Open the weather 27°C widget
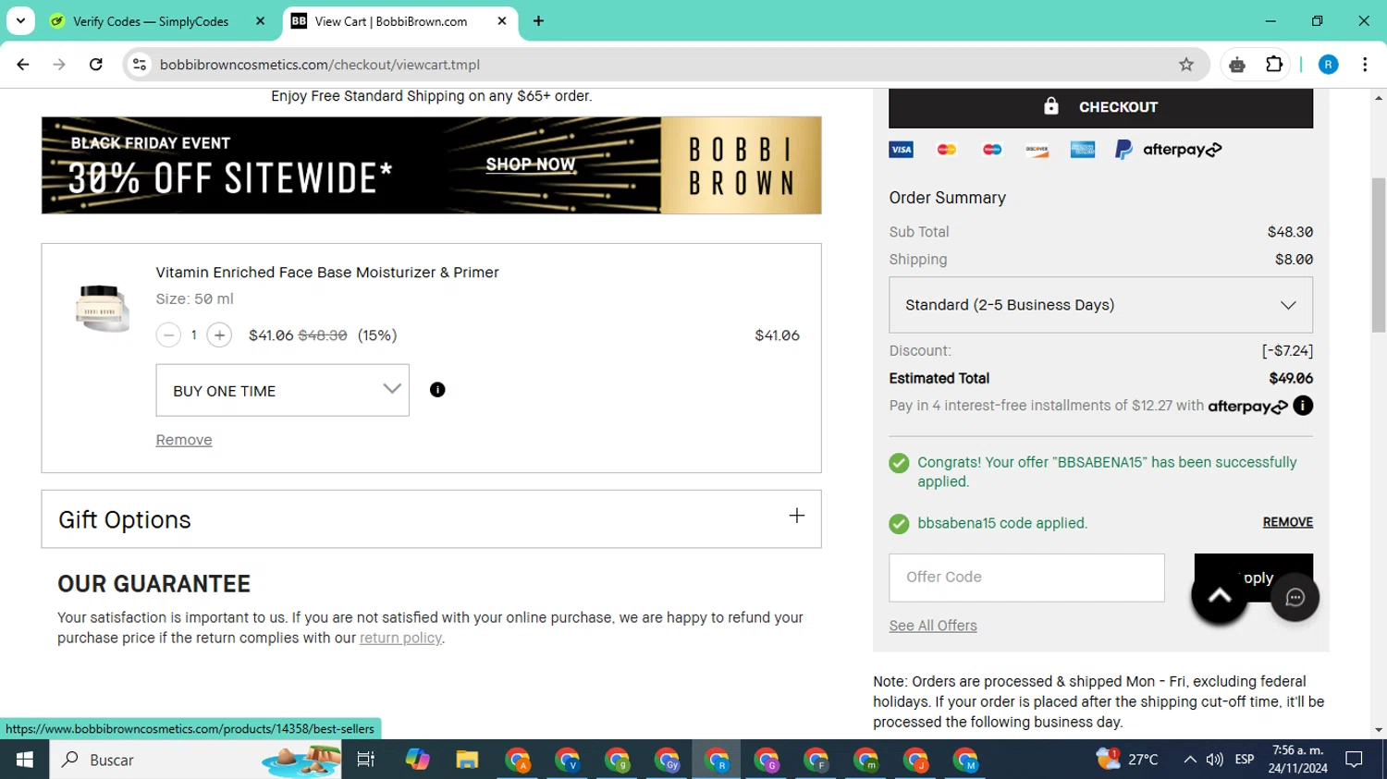The width and height of the screenshot is (1387, 779). [1127, 760]
